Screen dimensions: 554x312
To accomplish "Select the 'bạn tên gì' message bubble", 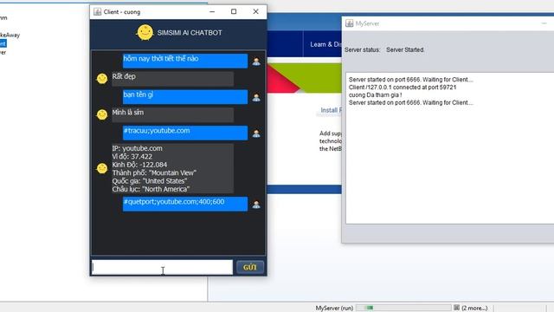I will [185, 97].
